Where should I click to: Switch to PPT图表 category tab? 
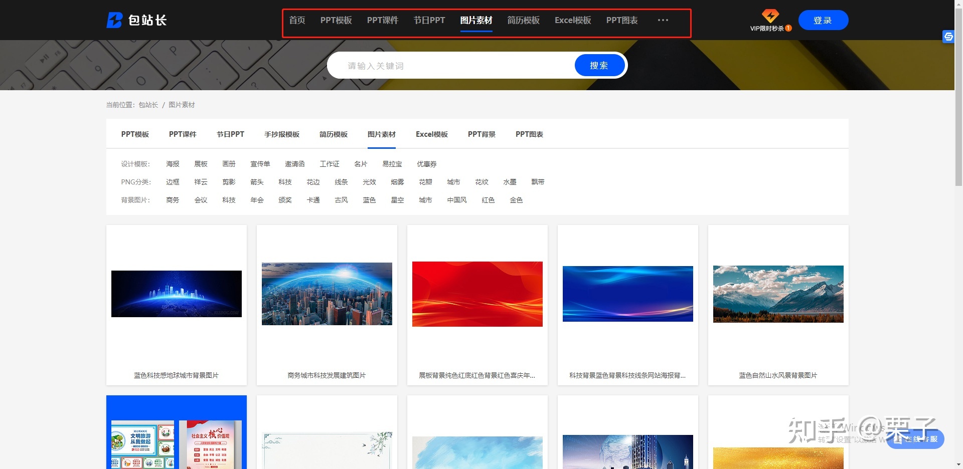point(529,134)
